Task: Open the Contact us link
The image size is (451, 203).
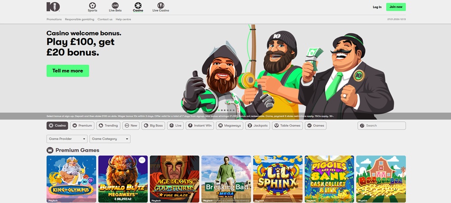Action: pos(105,19)
